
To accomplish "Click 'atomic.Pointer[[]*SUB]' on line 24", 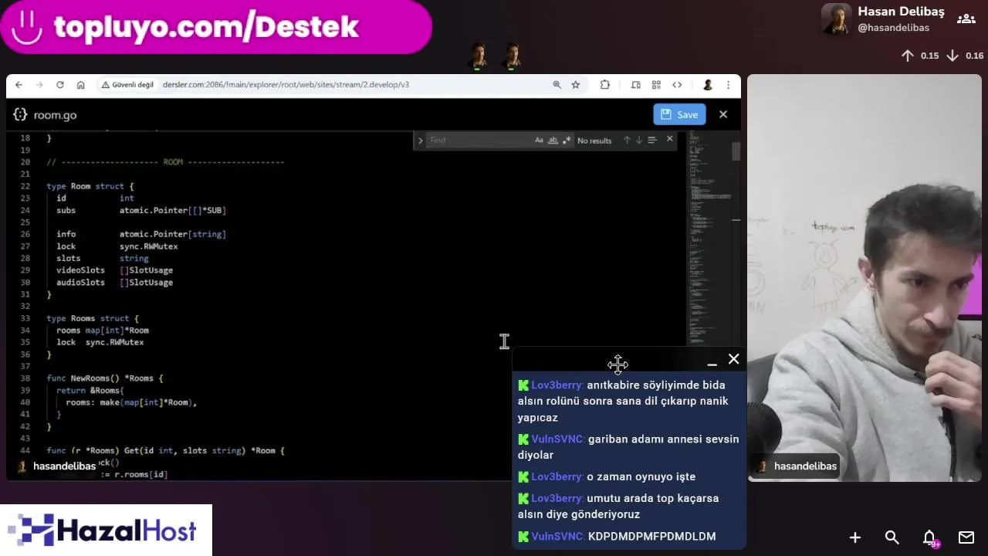I will coord(173,210).
